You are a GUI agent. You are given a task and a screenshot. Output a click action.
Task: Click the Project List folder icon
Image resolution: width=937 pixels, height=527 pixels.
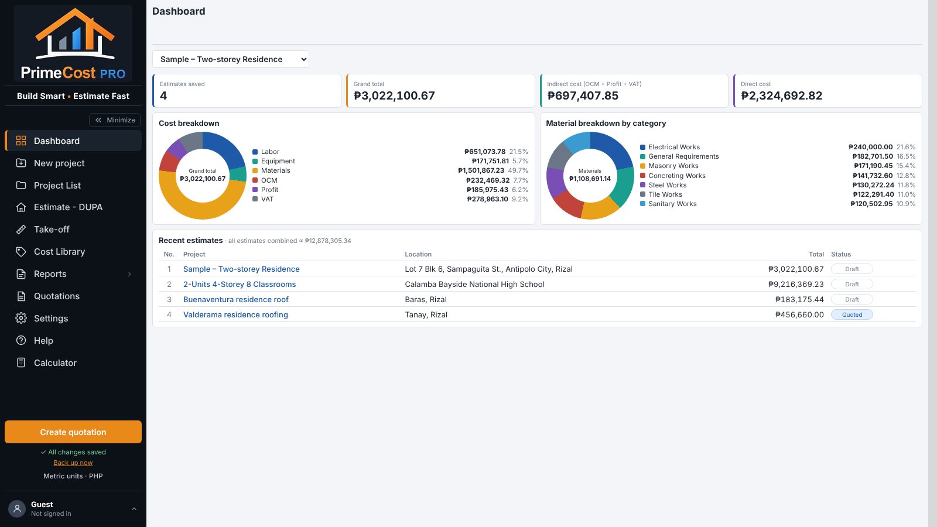[x=21, y=185]
